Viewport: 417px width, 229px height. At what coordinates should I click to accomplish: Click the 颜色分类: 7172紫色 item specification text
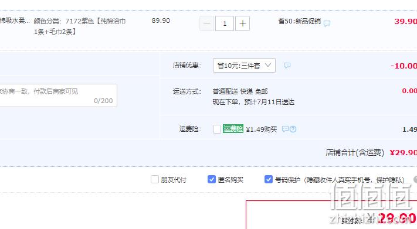point(80,26)
